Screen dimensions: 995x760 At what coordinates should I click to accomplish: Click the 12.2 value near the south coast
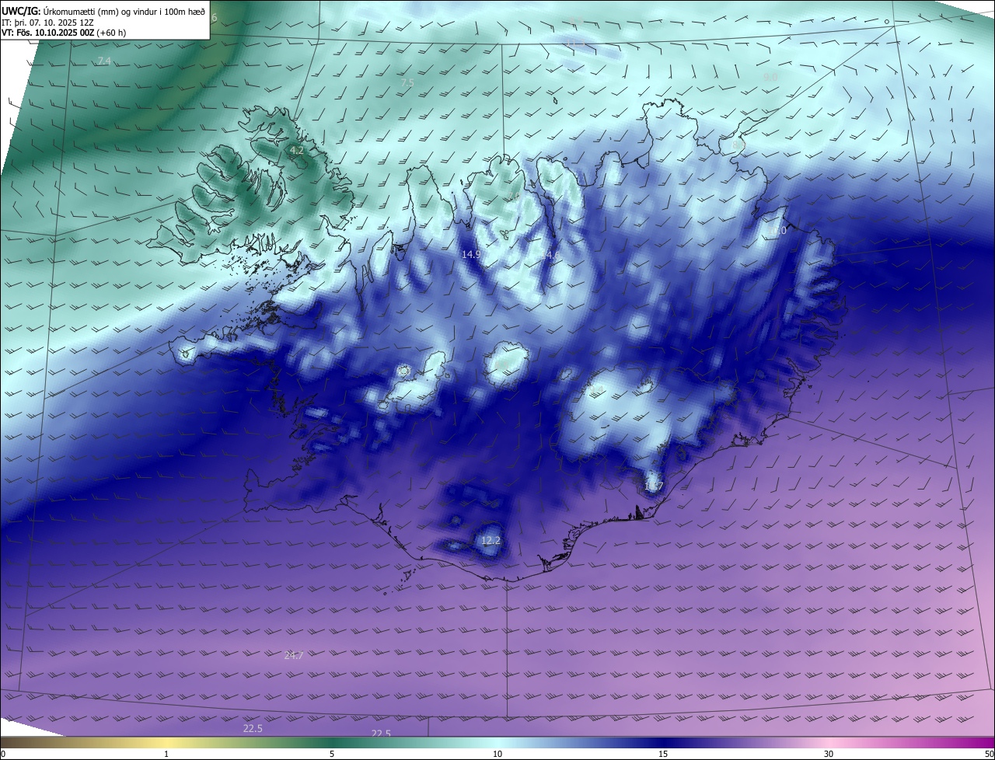[x=491, y=540]
